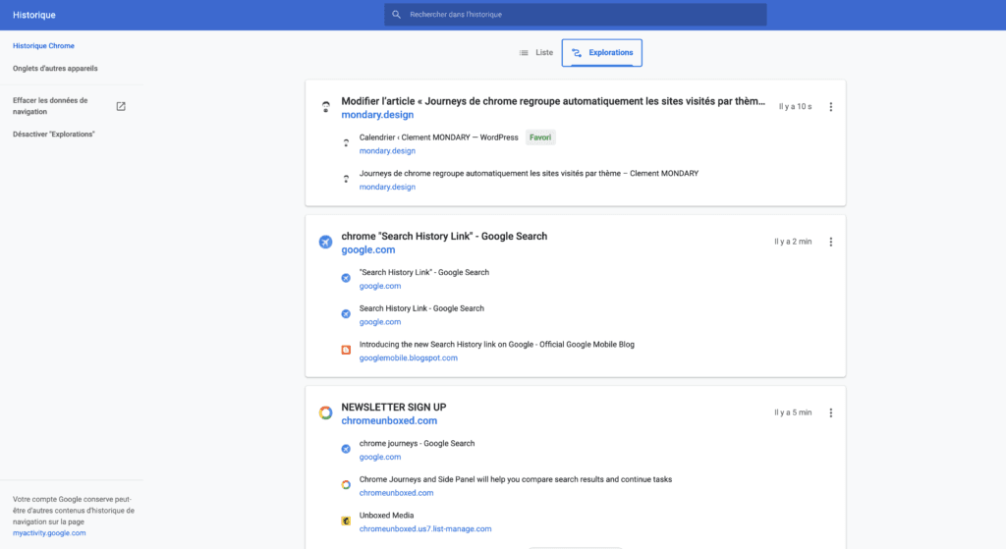Image resolution: width=1006 pixels, height=549 pixels.
Task: Click google.com link under chrome journeys entry
Action: point(380,457)
